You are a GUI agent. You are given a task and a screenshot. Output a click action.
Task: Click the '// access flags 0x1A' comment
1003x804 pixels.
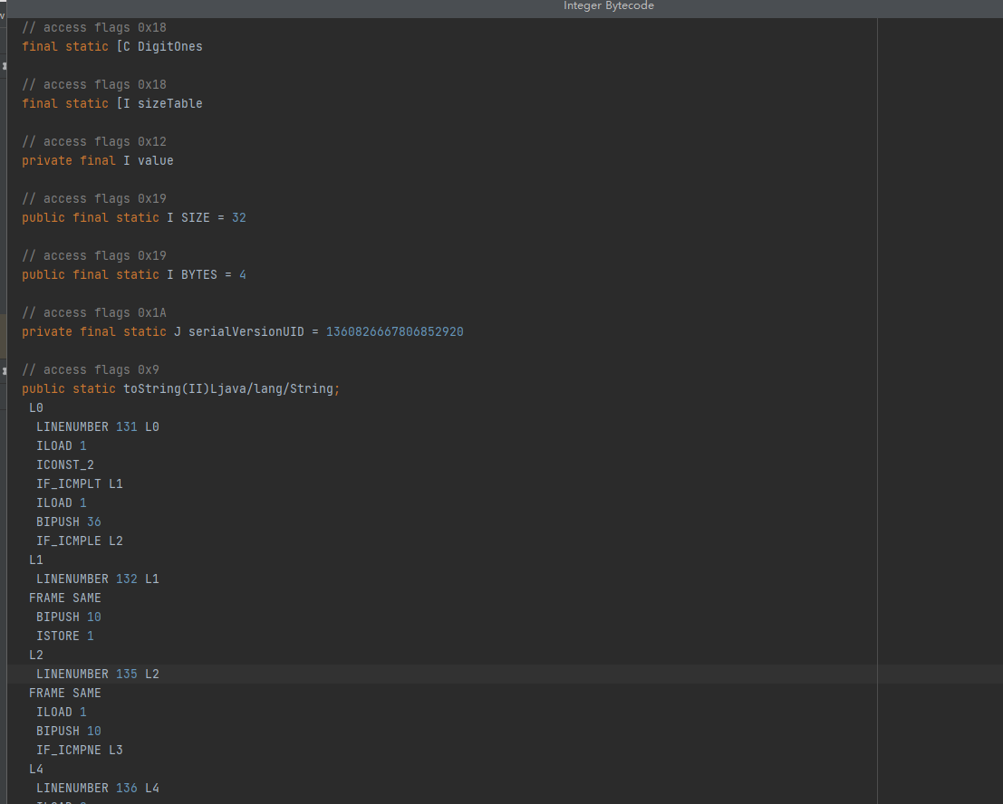[x=94, y=313]
